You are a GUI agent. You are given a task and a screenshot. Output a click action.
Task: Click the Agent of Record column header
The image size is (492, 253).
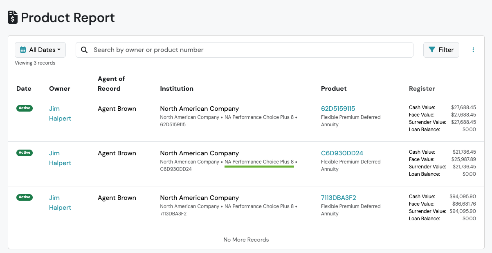pyautogui.click(x=111, y=84)
